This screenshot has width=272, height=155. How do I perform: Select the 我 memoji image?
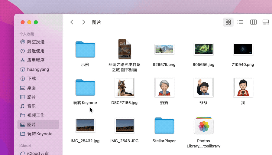243,87
